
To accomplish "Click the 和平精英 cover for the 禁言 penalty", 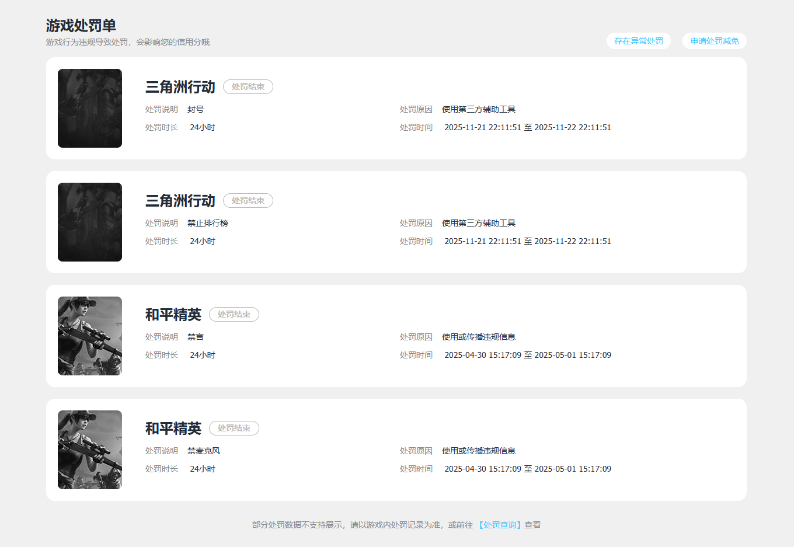I will [x=90, y=336].
